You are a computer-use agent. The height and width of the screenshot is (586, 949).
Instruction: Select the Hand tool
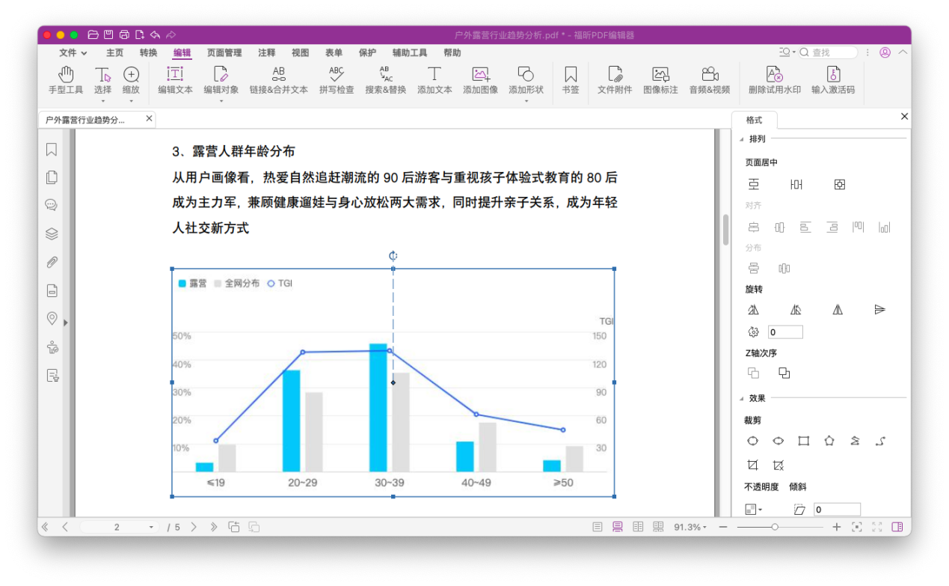click(66, 80)
